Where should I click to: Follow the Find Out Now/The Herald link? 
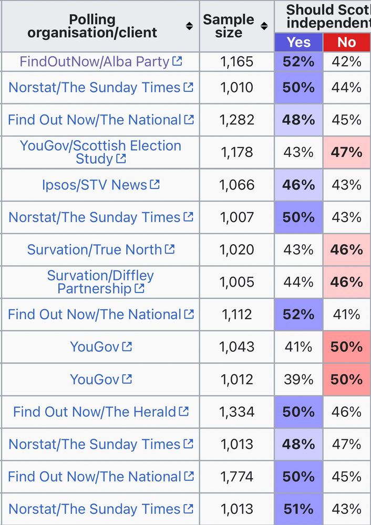95,412
